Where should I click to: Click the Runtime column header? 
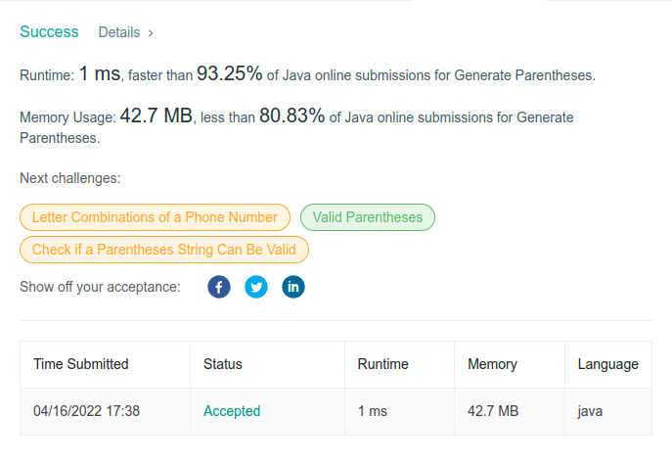(x=383, y=364)
